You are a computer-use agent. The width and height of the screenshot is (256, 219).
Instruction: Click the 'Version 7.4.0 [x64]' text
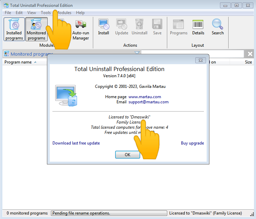(119, 76)
